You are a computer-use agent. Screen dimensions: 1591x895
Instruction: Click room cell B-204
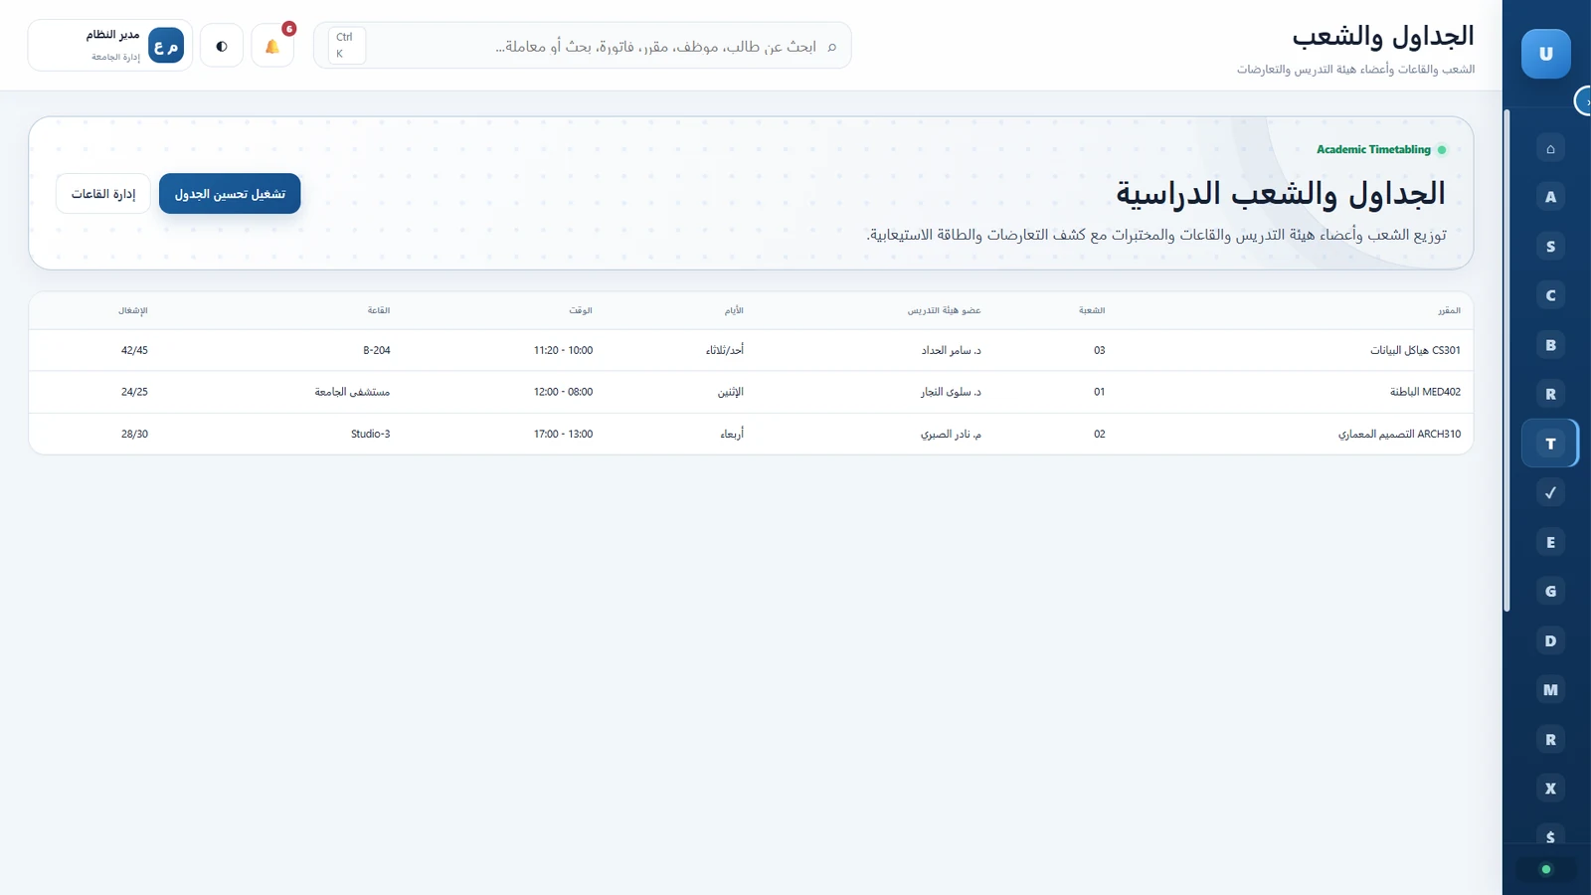click(377, 350)
